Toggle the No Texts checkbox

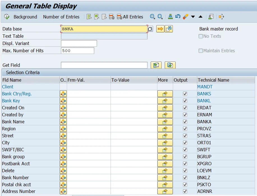(x=201, y=36)
